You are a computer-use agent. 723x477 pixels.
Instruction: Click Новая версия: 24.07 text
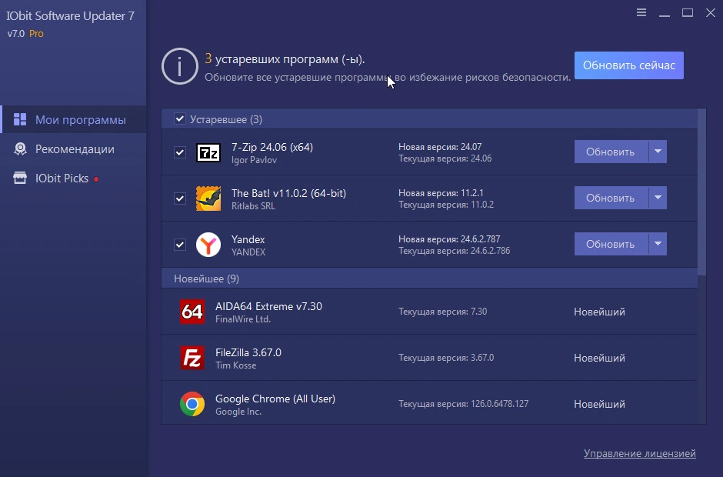click(x=440, y=147)
